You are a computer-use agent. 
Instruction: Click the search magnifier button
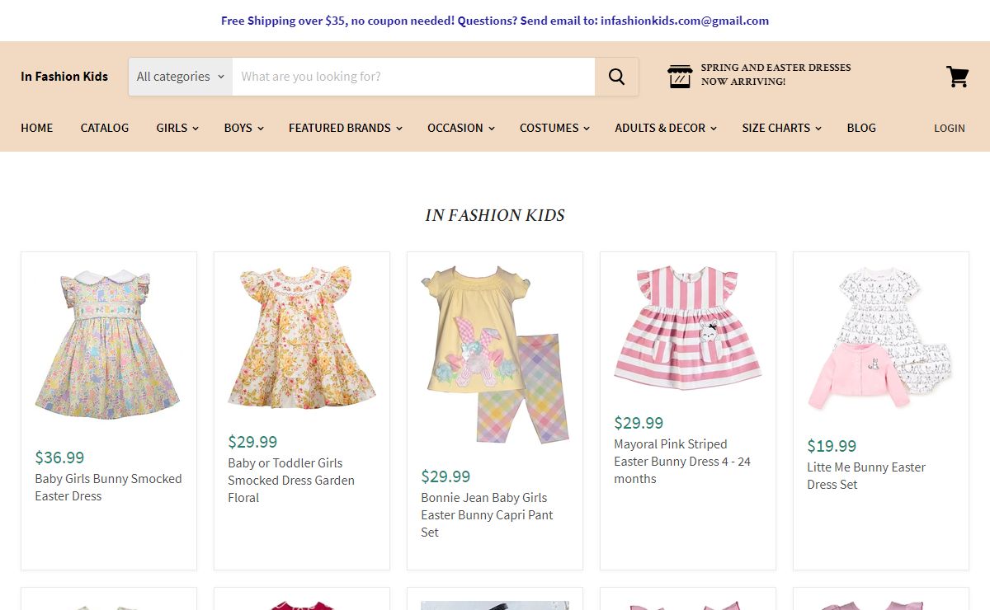[616, 77]
